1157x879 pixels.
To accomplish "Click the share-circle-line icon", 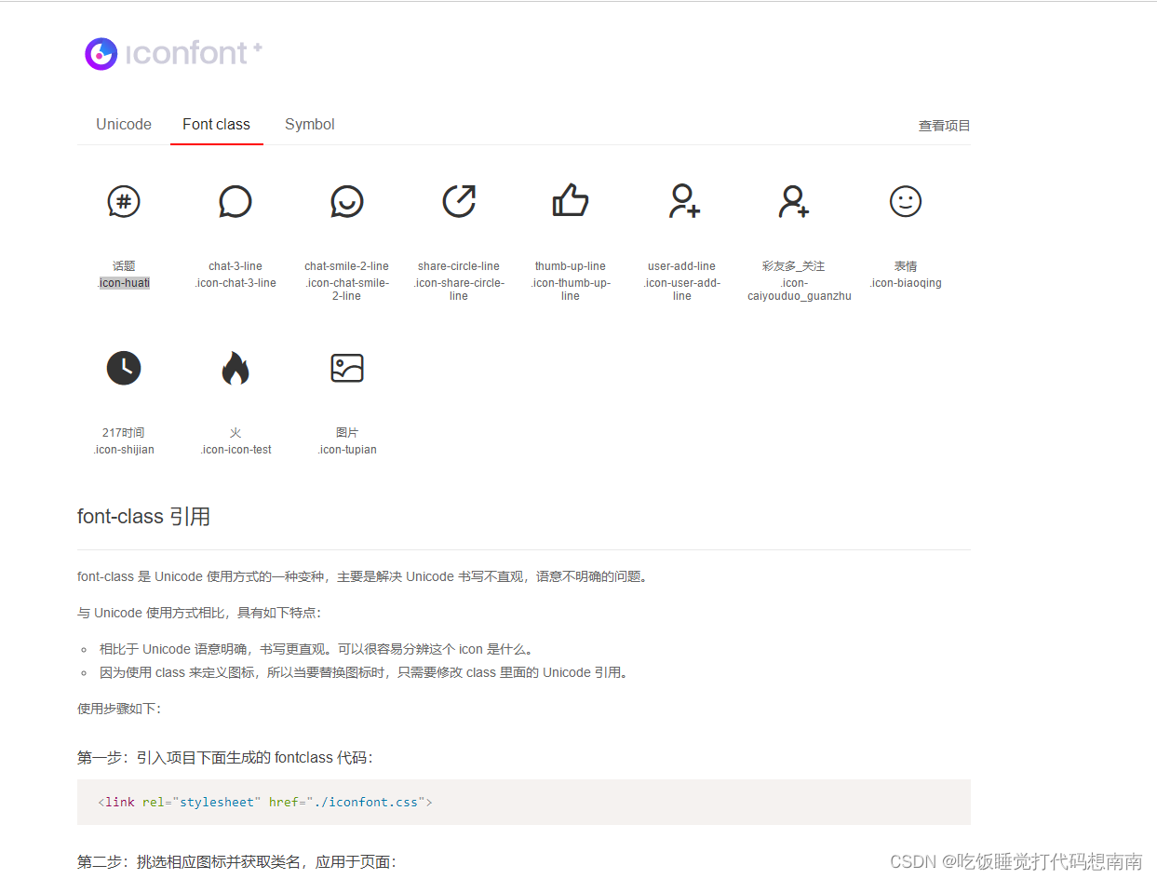I will 459,201.
